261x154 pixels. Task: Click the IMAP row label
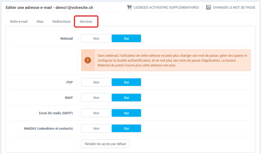pos(69,98)
